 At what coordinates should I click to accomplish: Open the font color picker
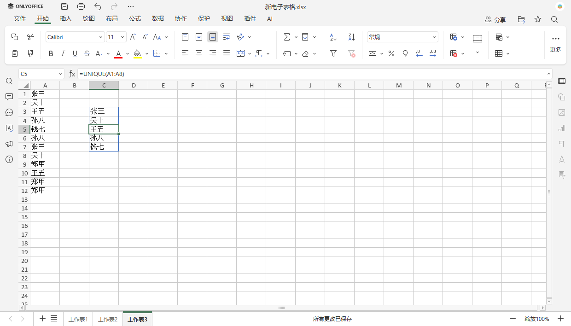tap(127, 53)
